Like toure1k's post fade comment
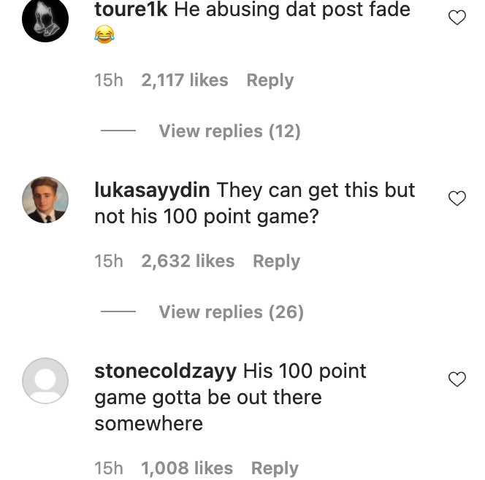Image resolution: width=485 pixels, height=480 pixels. 457,18
